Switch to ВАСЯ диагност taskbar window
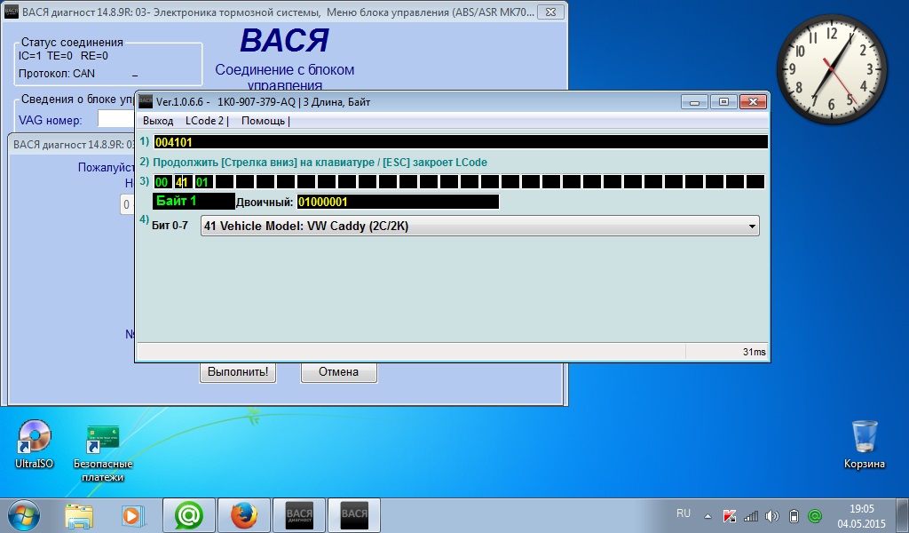The height and width of the screenshot is (533, 909). 299,515
